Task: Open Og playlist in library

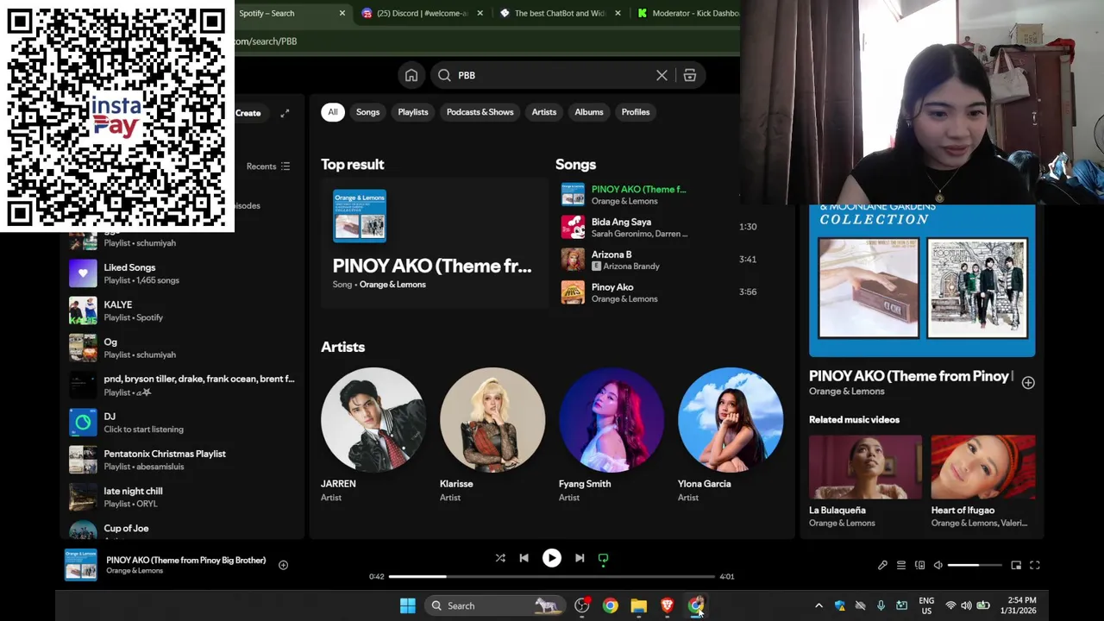Action: 182,348
